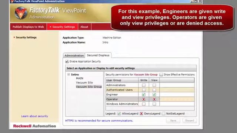The width and height of the screenshot is (237, 133).
Task: Open Publish Displays to Web tab
Action: click(x=28, y=27)
